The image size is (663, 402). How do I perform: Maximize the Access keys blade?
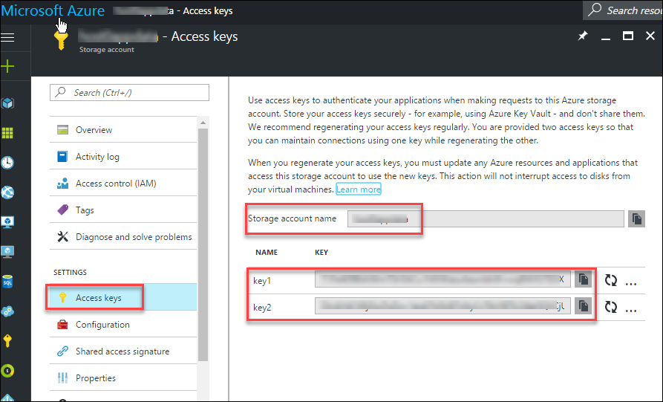(x=628, y=36)
